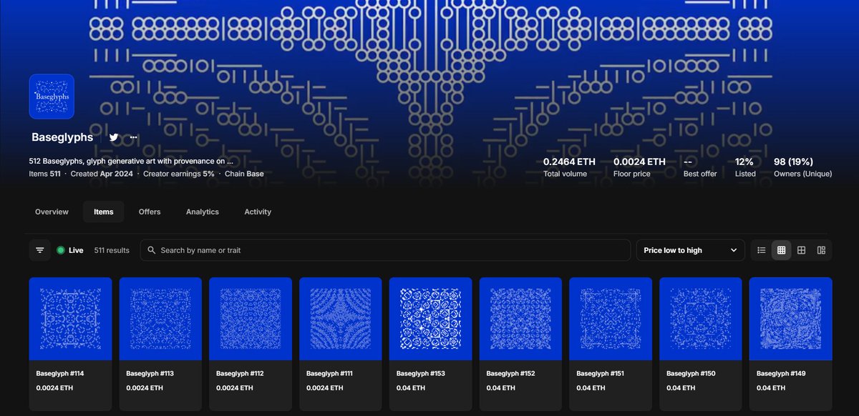Viewport: 859px width, 416px height.
Task: Click the 0.0024 ETH floor price stat
Action: [639, 167]
